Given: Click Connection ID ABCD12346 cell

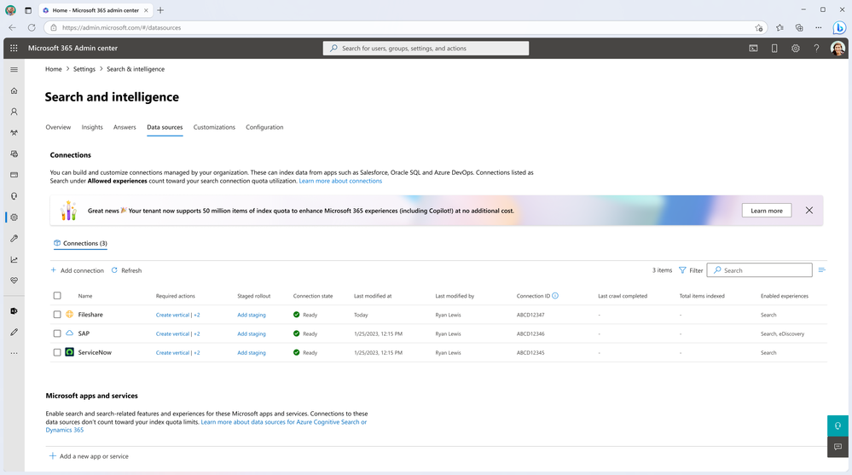Looking at the screenshot, I should (530, 334).
